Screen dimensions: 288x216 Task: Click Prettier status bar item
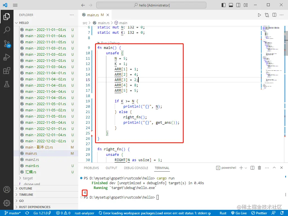[x=259, y=213]
